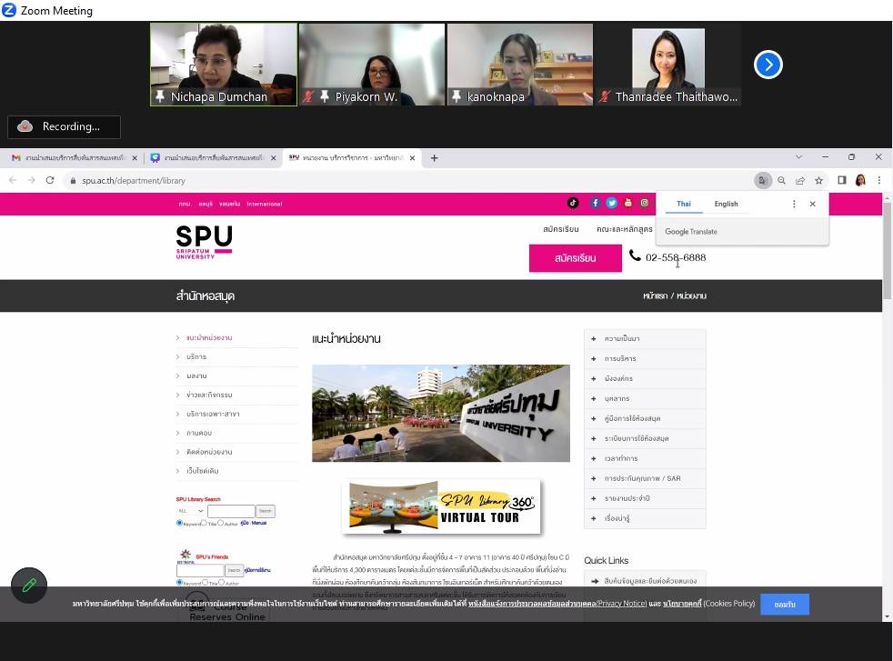Open the Instagram social icon
The height and width of the screenshot is (661, 893).
[644, 203]
